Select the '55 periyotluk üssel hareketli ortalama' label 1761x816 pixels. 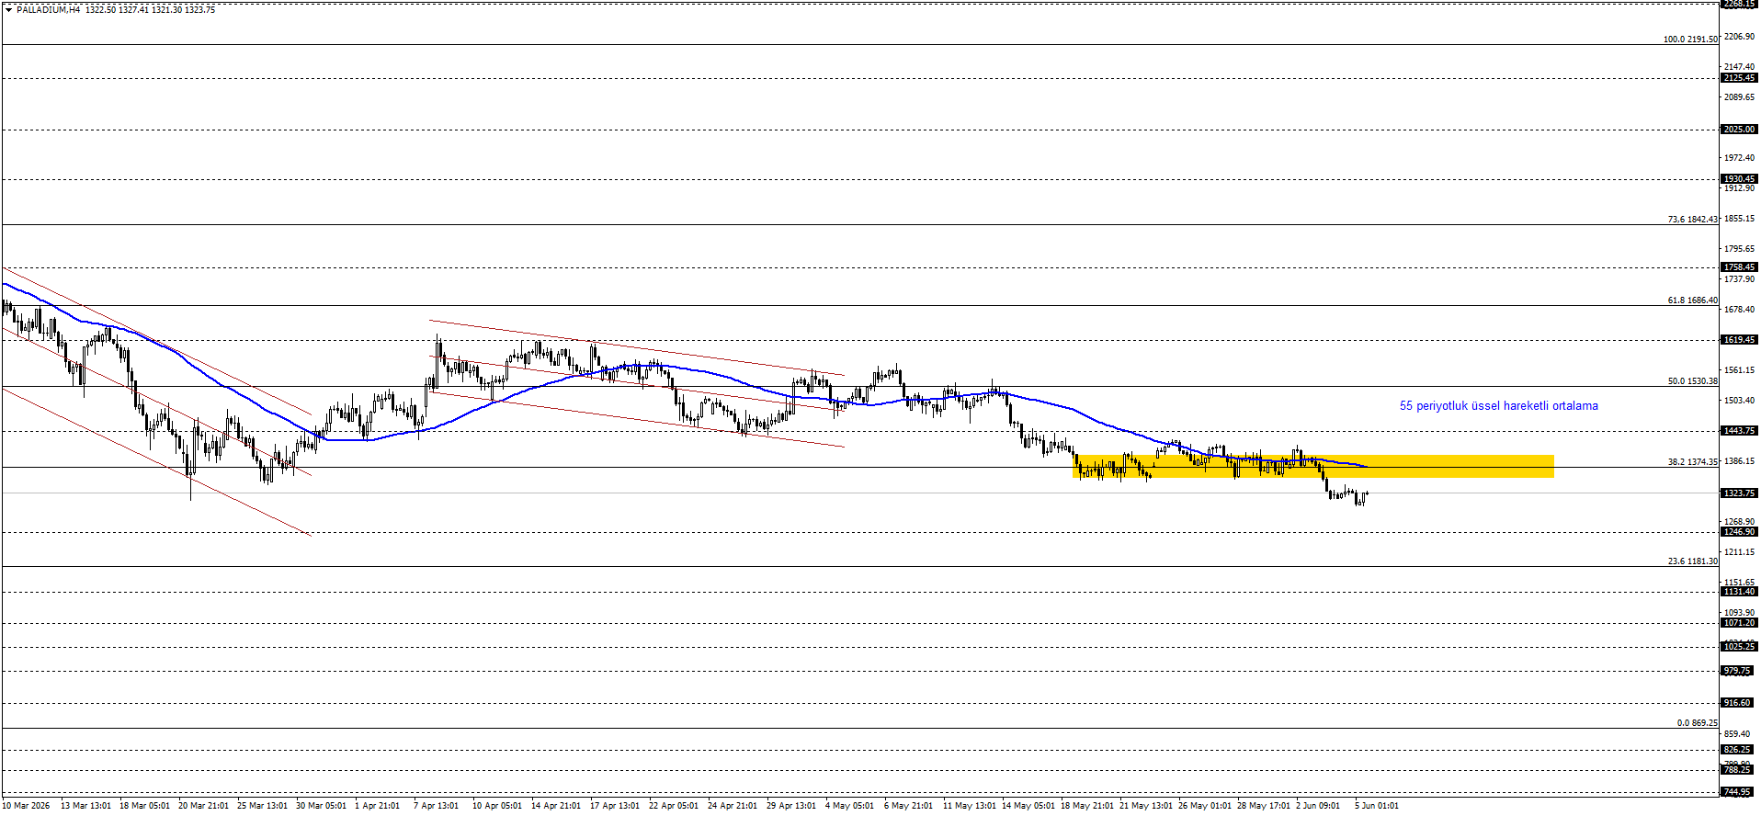tap(1498, 405)
